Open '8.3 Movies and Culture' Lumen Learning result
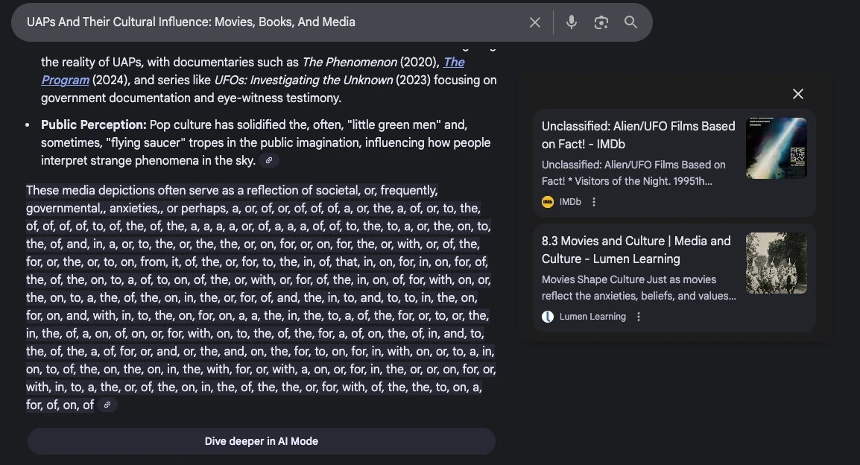 [x=636, y=250]
